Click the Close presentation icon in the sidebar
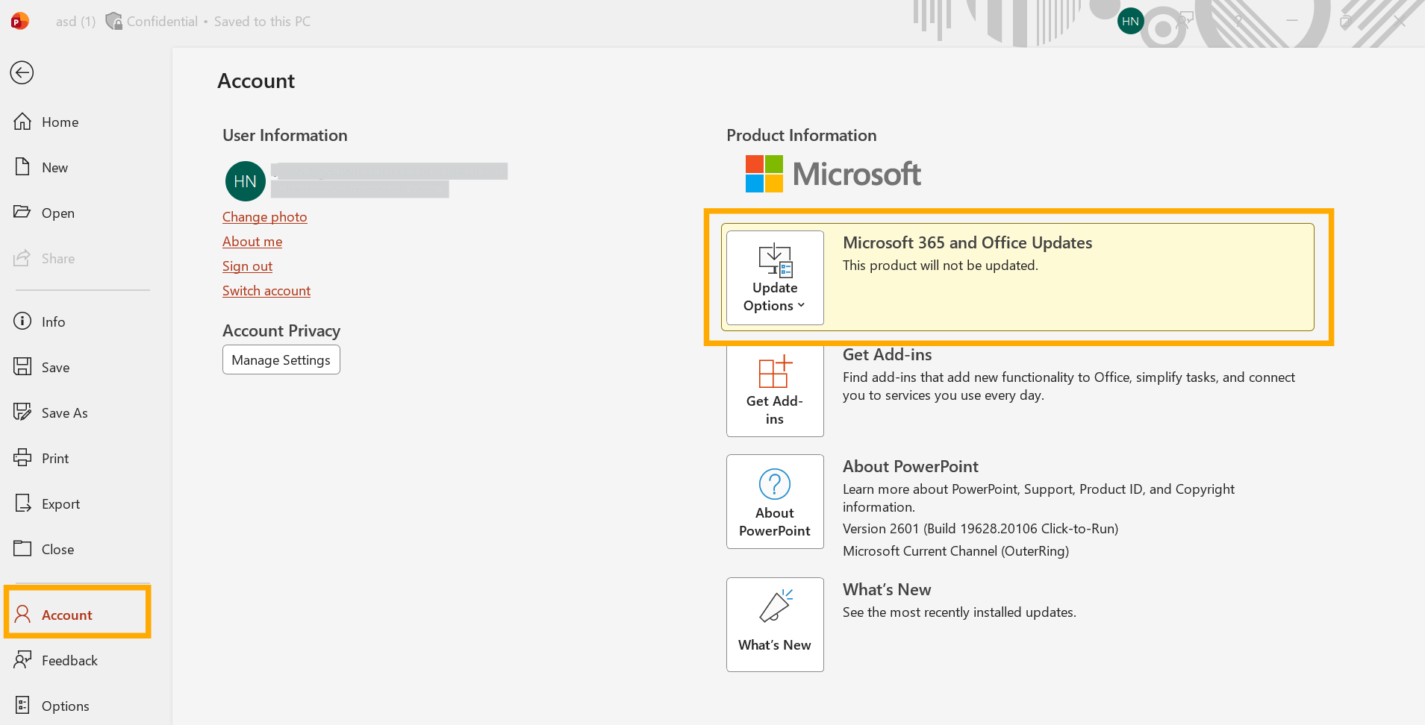The height and width of the screenshot is (725, 1425). 22,548
